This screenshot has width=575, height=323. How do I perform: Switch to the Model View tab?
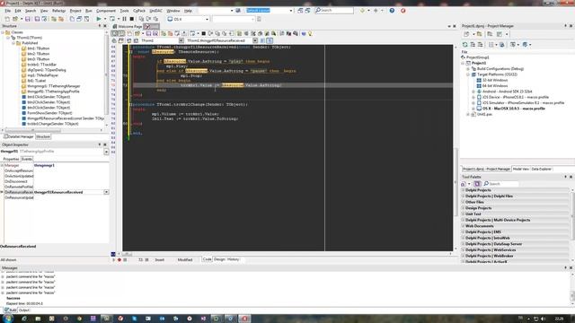tap(521, 169)
